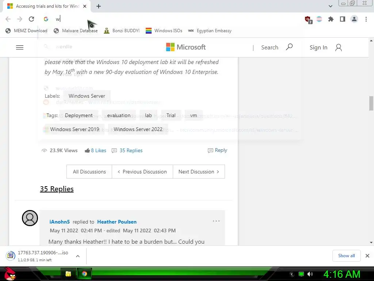Click Angry Birds start button
This screenshot has width=374, height=281.
tap(10, 274)
